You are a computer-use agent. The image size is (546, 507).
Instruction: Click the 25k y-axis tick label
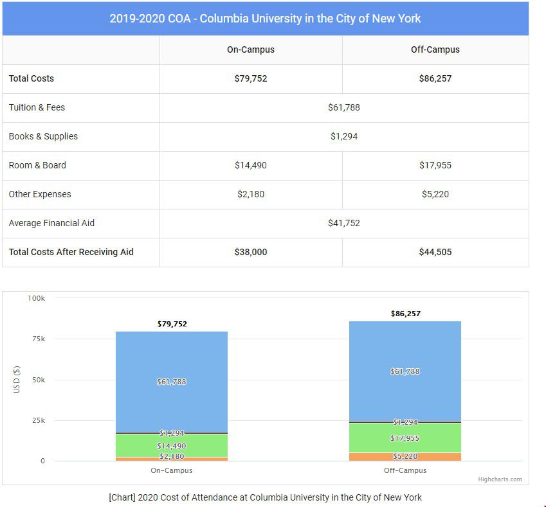[x=39, y=420]
